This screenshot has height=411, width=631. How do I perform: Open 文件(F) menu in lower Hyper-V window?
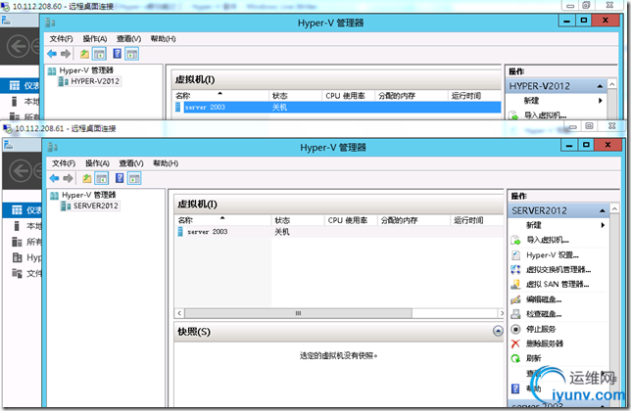coord(64,163)
